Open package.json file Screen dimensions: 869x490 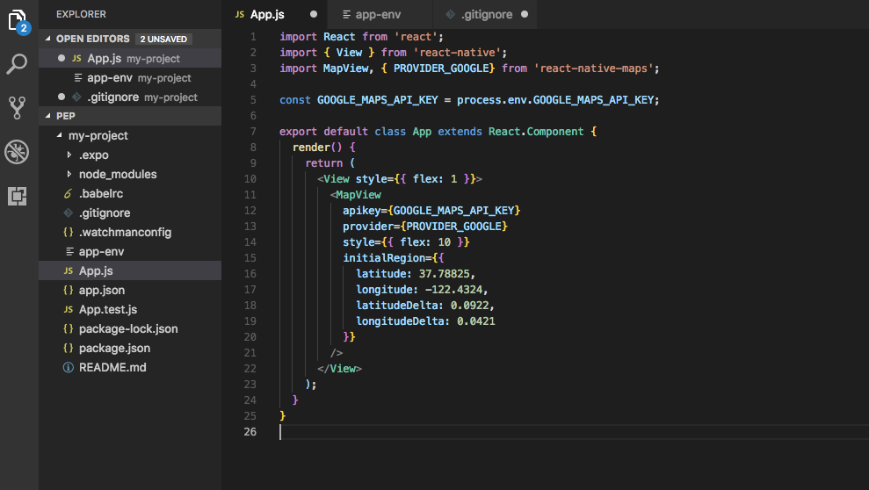[130, 349]
